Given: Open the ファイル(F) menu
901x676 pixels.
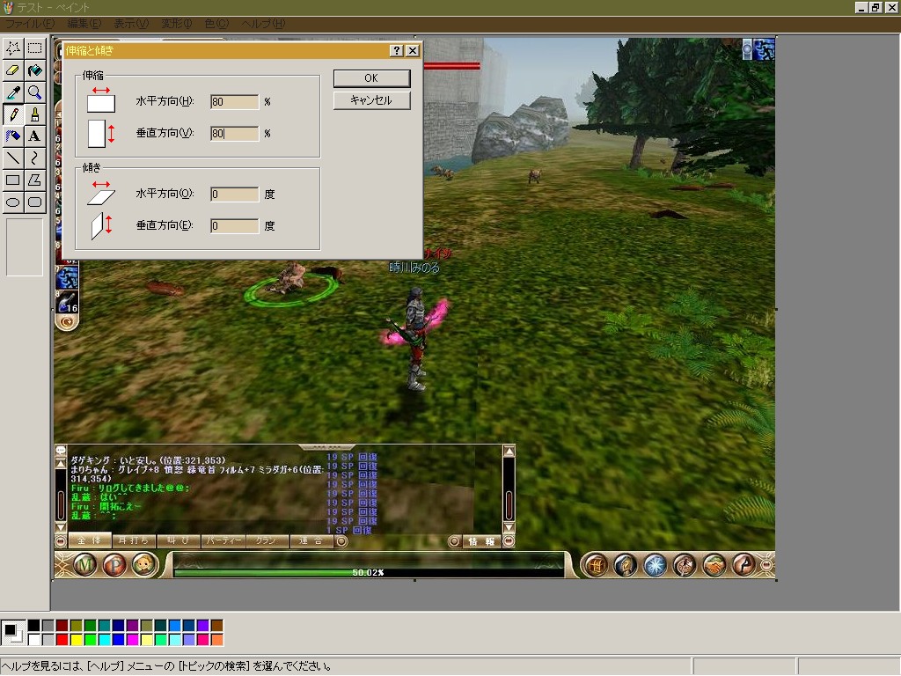Looking at the screenshot, I should click(x=30, y=24).
